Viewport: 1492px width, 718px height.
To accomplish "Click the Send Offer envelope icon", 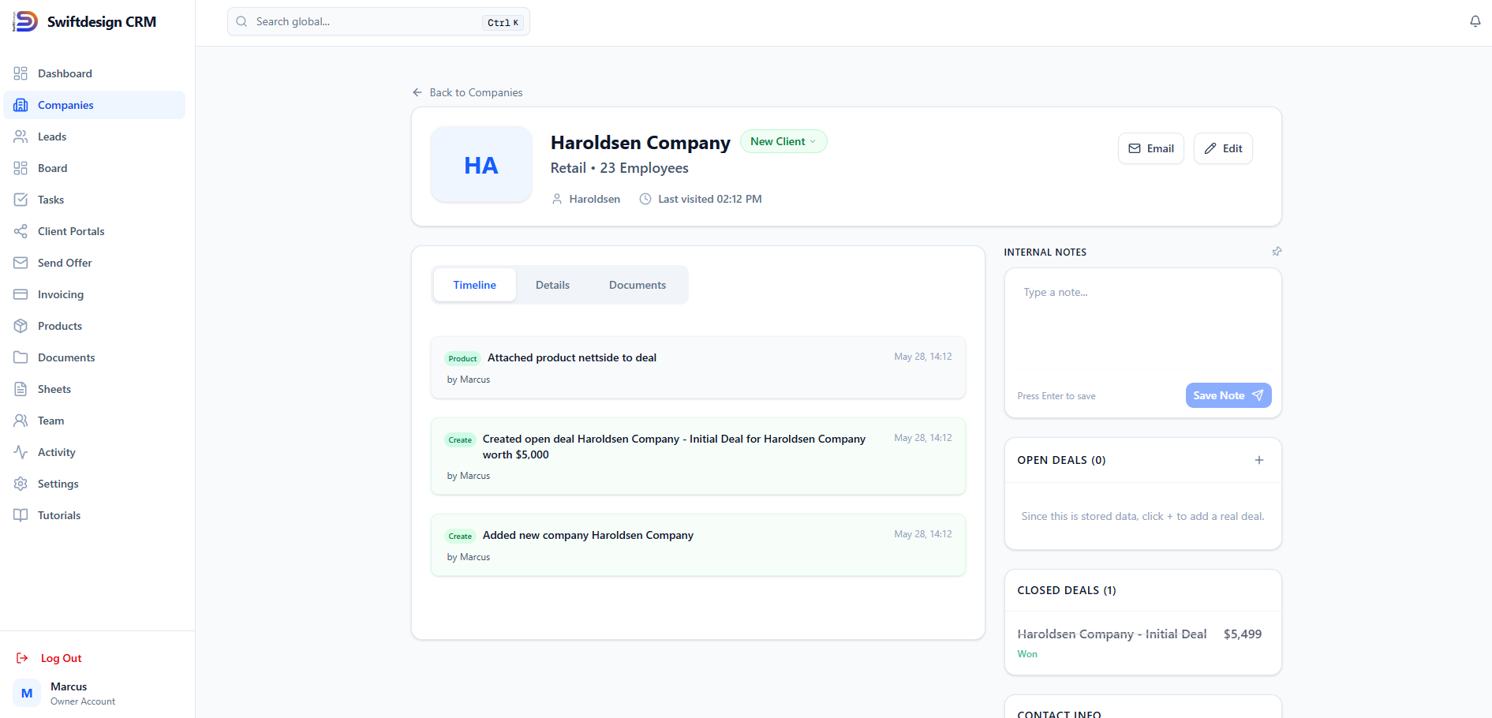I will 21,263.
